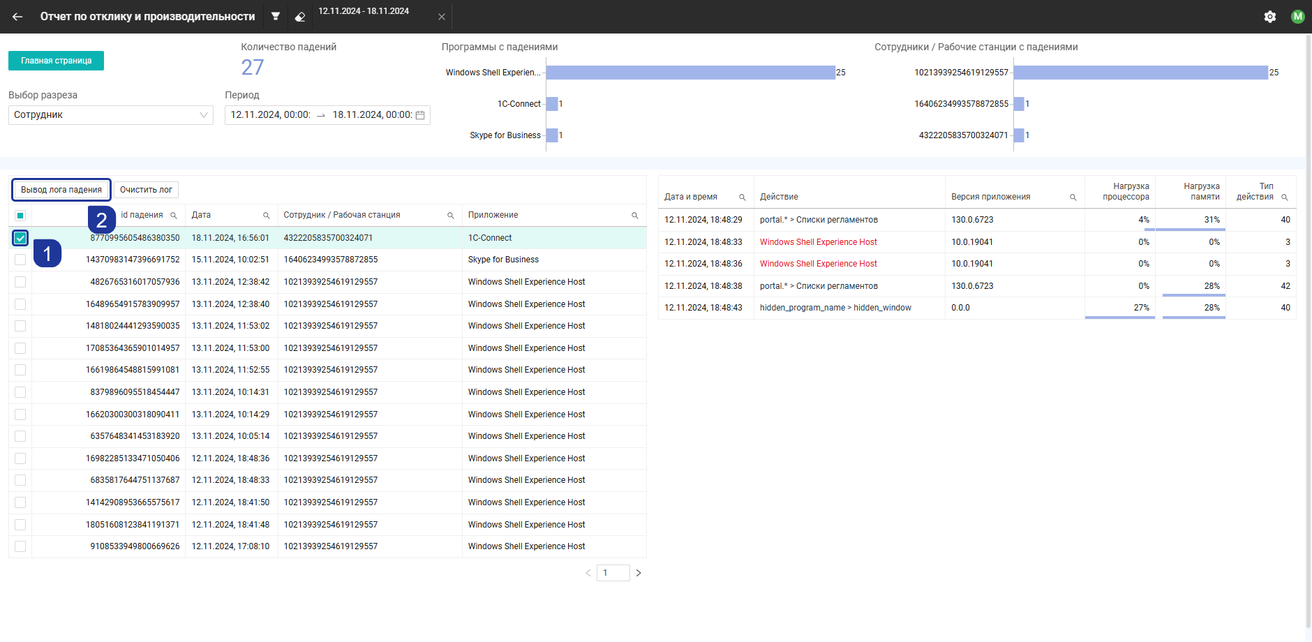
Task: Uncheck the row 8770995605486380350 checkbox
Action: [x=20, y=238]
